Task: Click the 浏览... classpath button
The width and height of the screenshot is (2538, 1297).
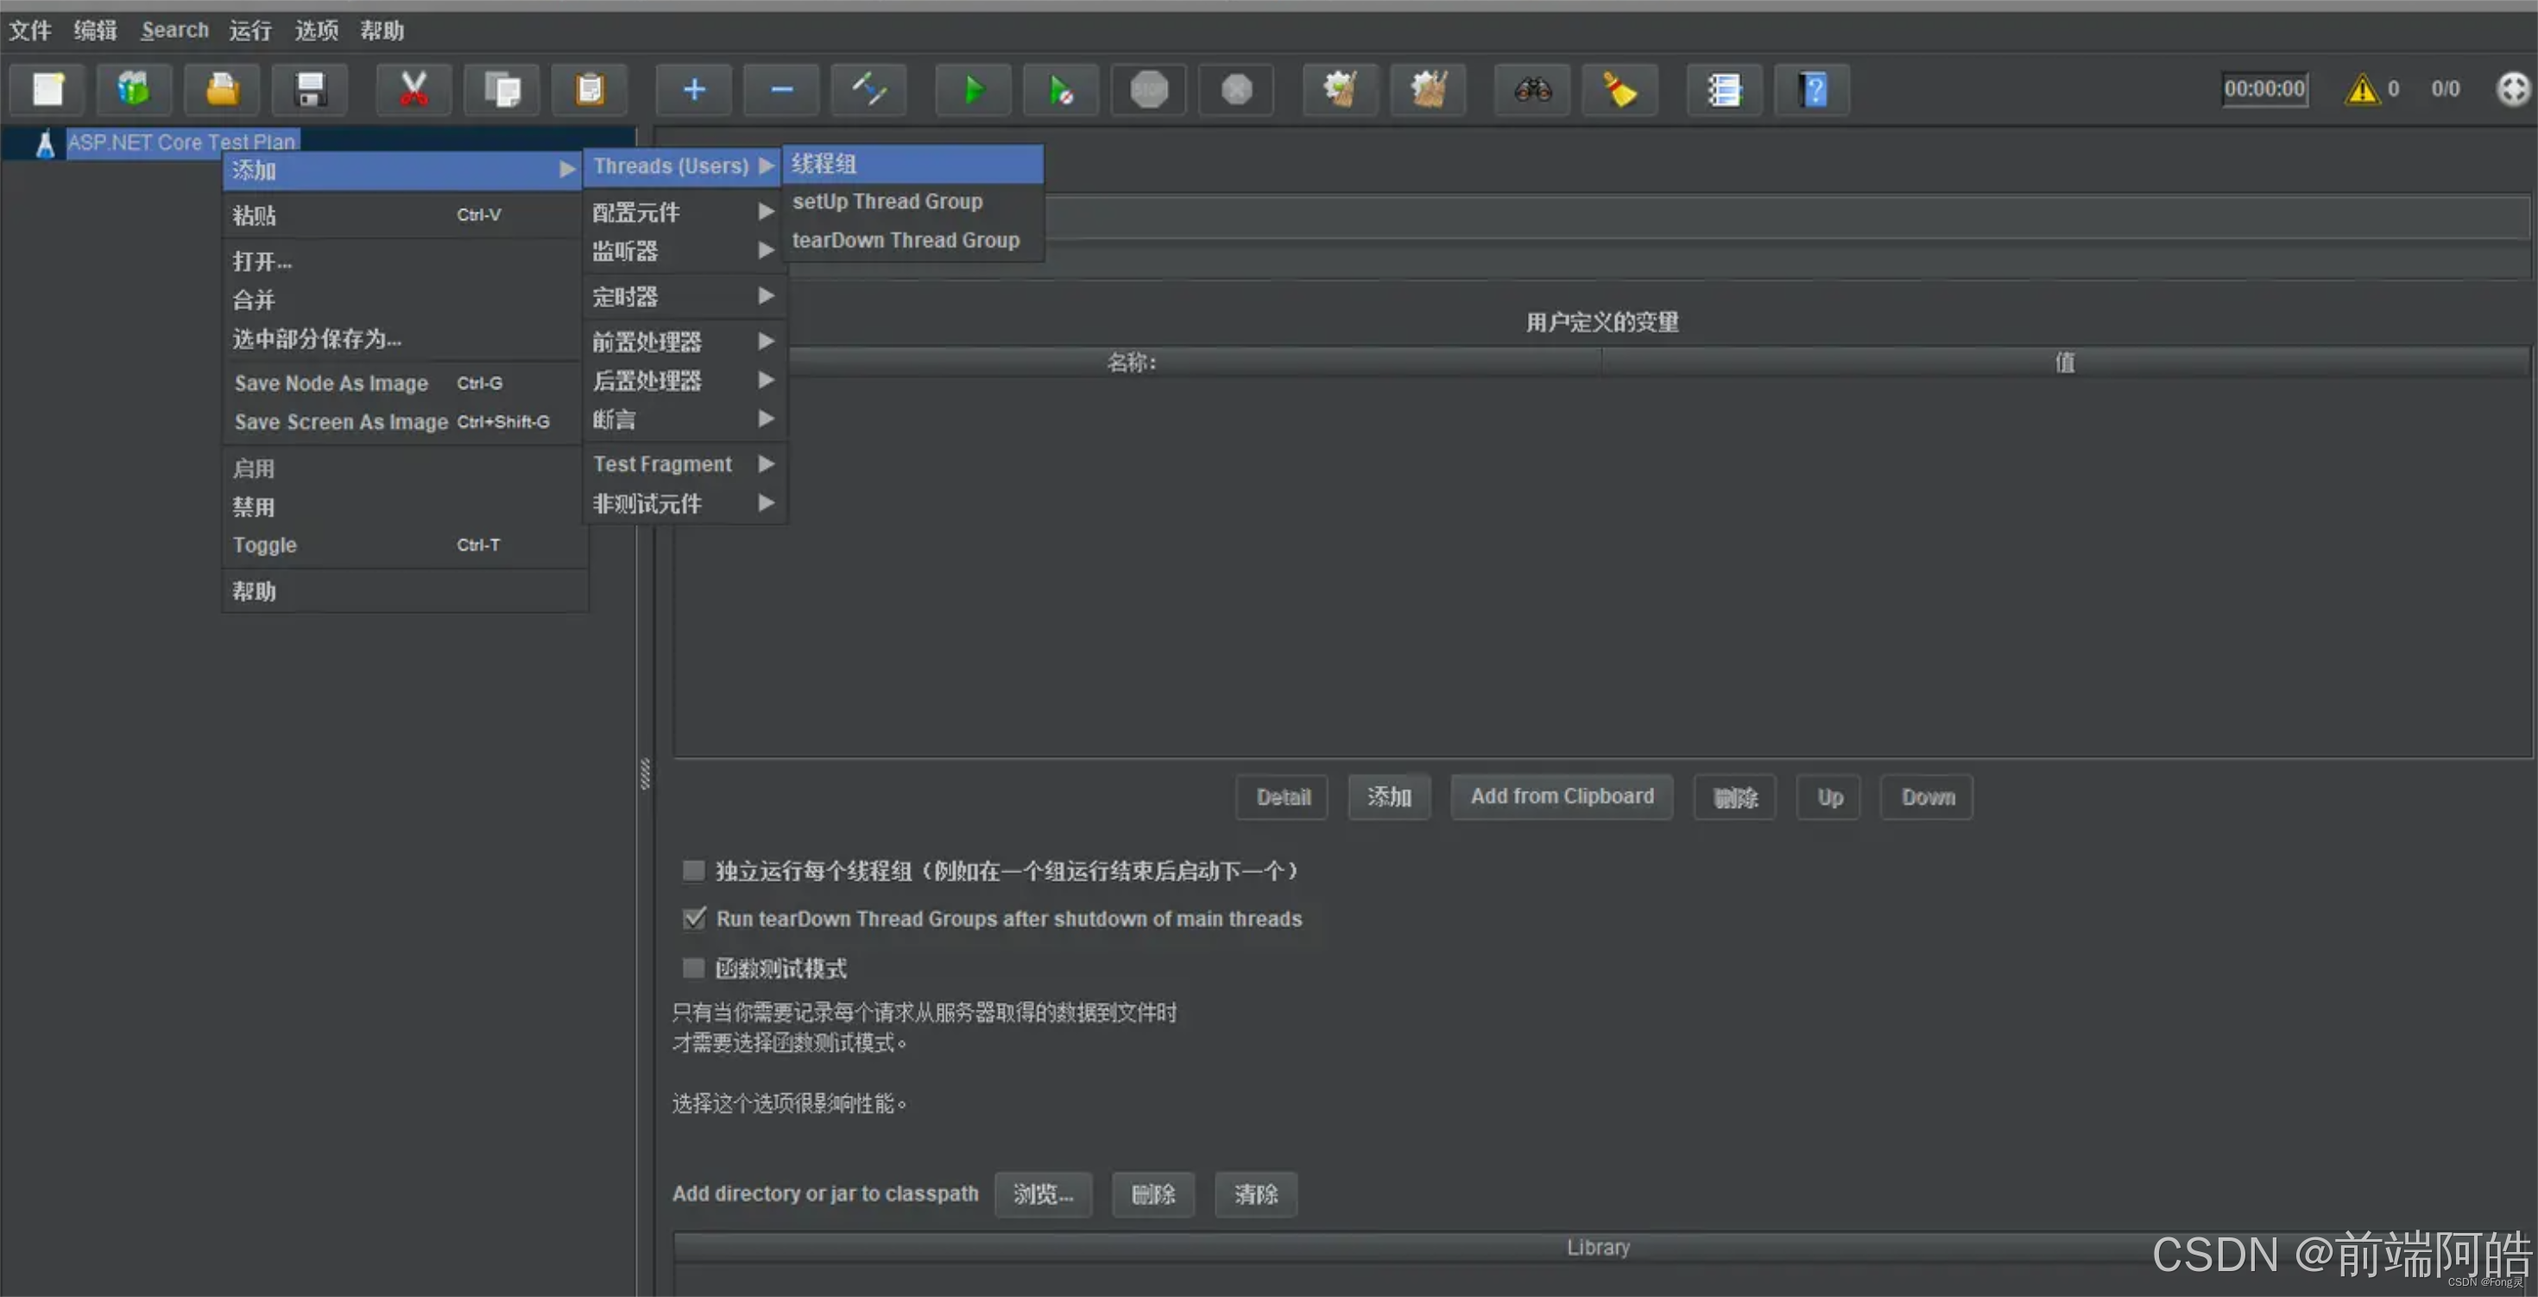Action: coord(1043,1194)
